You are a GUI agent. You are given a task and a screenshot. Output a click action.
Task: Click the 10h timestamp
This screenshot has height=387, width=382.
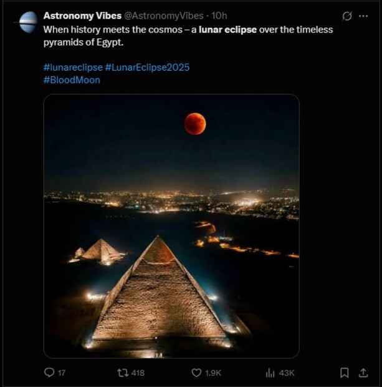click(219, 16)
